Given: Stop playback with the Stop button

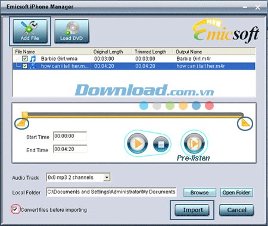Looking at the screenshot, I should pyautogui.click(x=161, y=144).
